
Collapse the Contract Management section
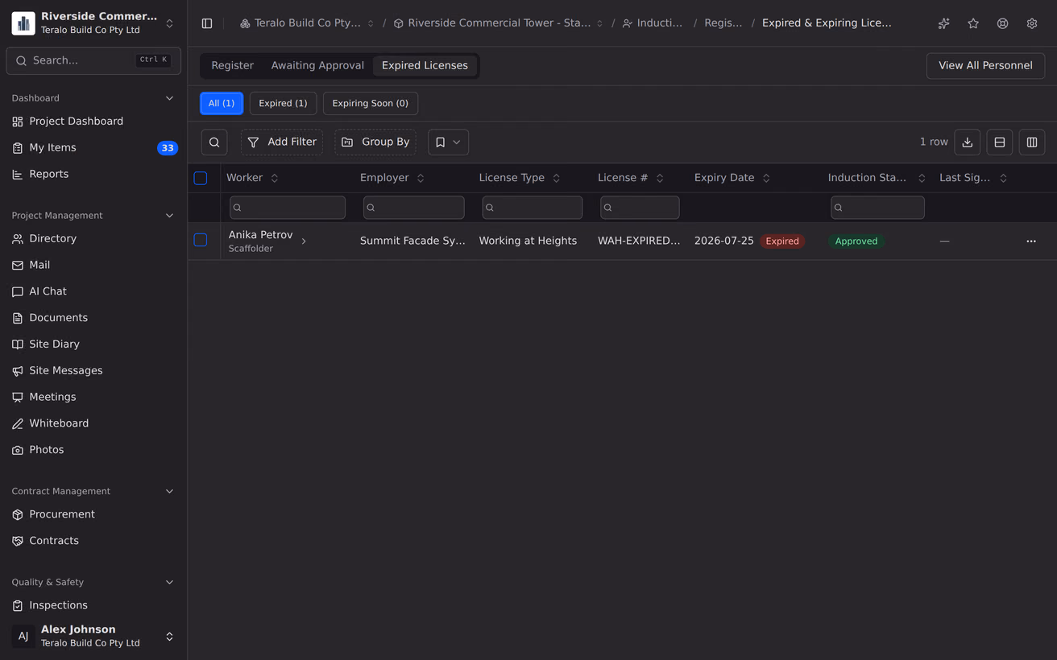(x=169, y=491)
